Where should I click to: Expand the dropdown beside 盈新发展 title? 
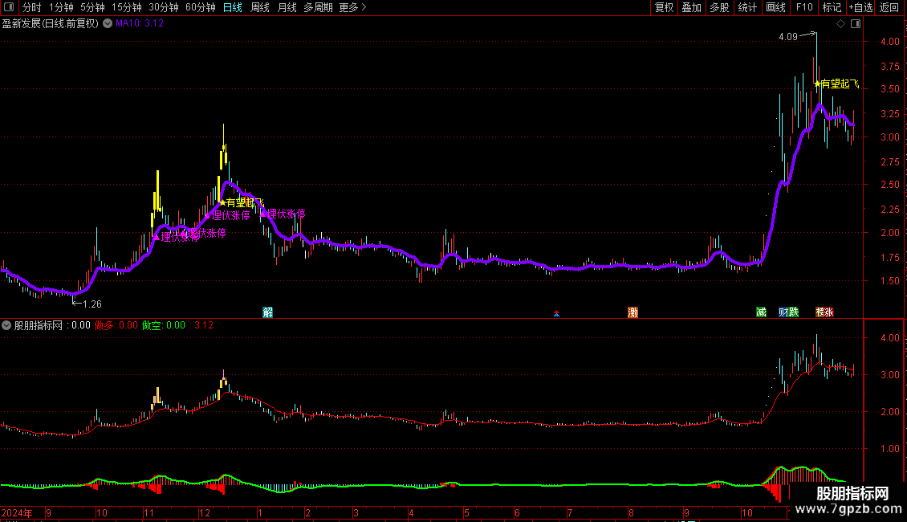coord(108,23)
